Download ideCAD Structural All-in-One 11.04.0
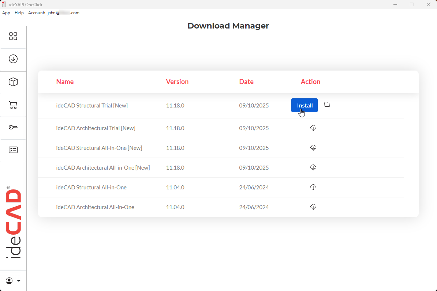 coord(313,187)
